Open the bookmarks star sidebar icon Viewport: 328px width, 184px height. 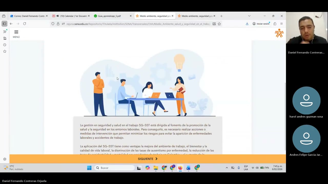tap(5, 51)
